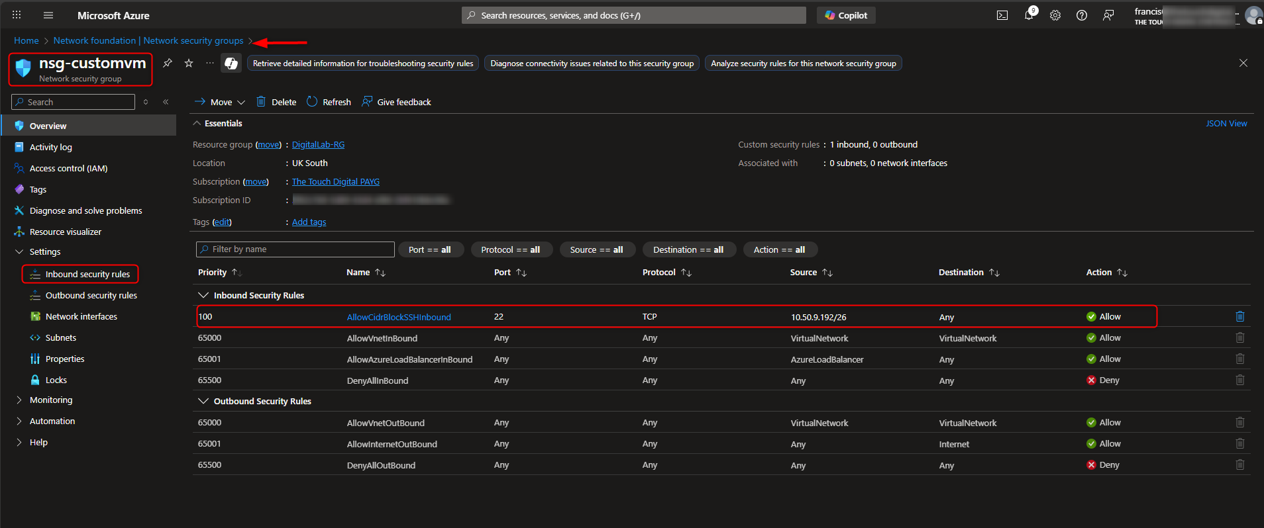Open the notifications bell icon

[1029, 15]
